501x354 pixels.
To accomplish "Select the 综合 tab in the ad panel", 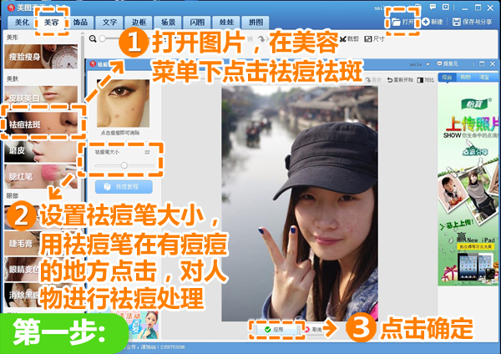I will 447,78.
